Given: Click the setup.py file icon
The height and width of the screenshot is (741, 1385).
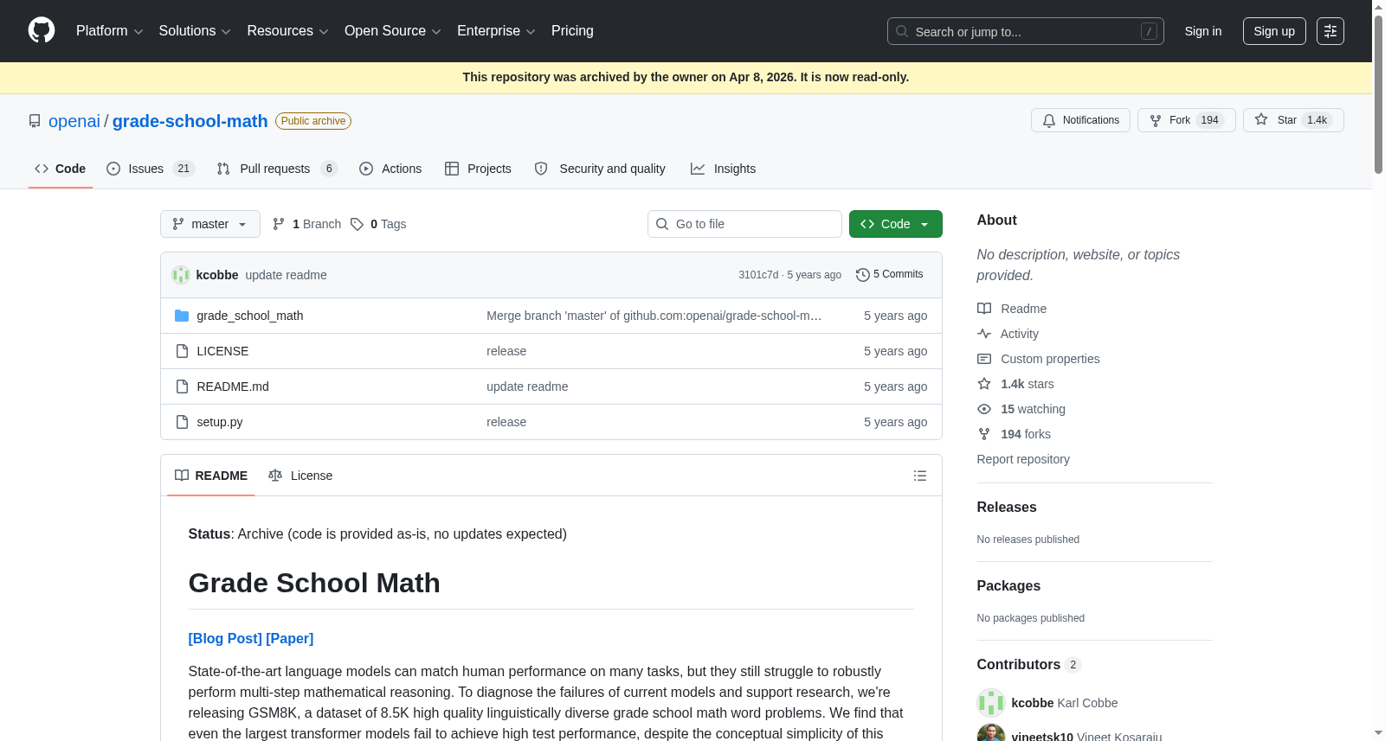Looking at the screenshot, I should pyautogui.click(x=182, y=422).
